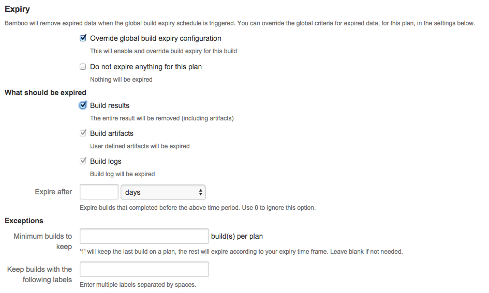Toggle the greyed Build logs checkbox
Image resolution: width=489 pixels, height=293 pixels.
coord(83,161)
